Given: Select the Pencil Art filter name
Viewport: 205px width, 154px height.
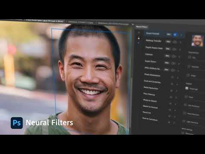Looking at the screenshot, I should point(146,113).
